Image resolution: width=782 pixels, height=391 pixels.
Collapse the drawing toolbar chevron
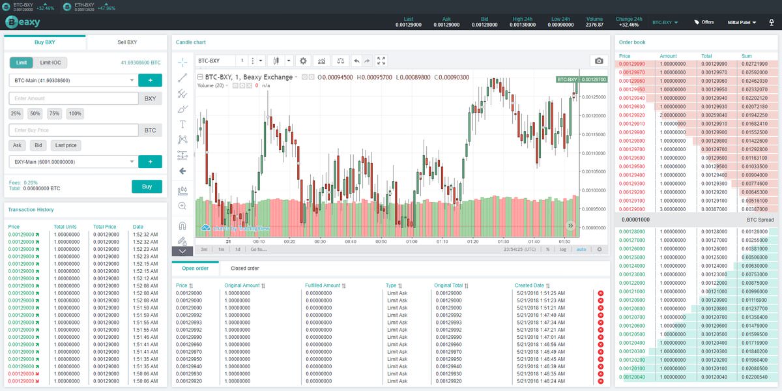[x=182, y=251]
